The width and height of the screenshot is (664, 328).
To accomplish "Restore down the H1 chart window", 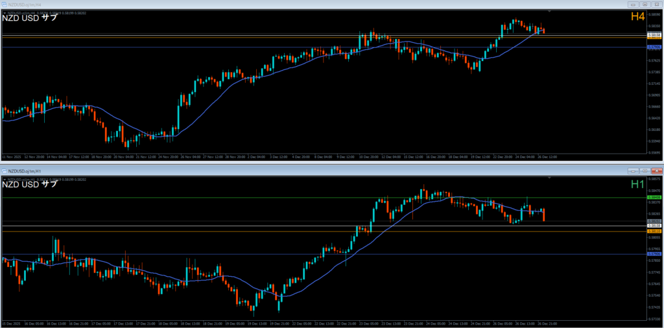I will click(644, 170).
